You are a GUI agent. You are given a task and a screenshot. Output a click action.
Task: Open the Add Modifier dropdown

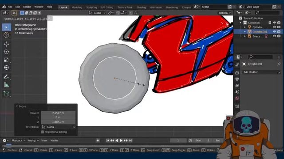(x=261, y=72)
